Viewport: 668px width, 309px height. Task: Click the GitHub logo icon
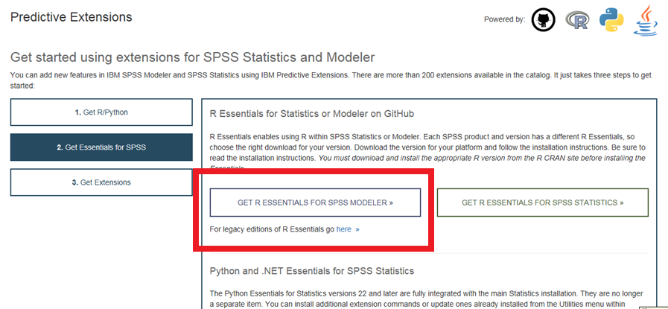pos(543,20)
